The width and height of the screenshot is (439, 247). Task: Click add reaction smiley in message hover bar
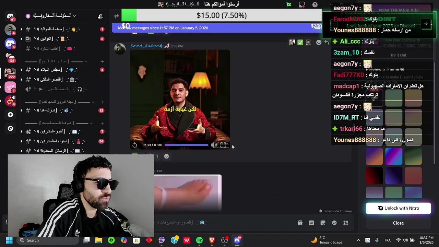(x=319, y=42)
